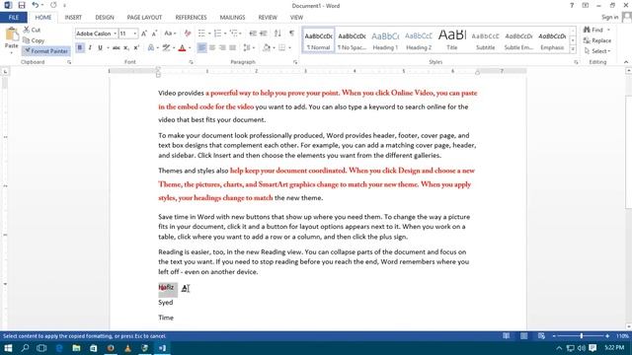Switch to the REFERENCES tab
The image size is (632, 355).
(x=191, y=18)
